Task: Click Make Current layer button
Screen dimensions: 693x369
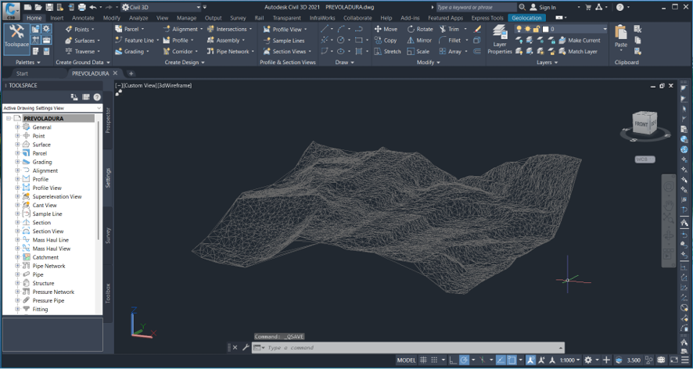Action: click(580, 40)
